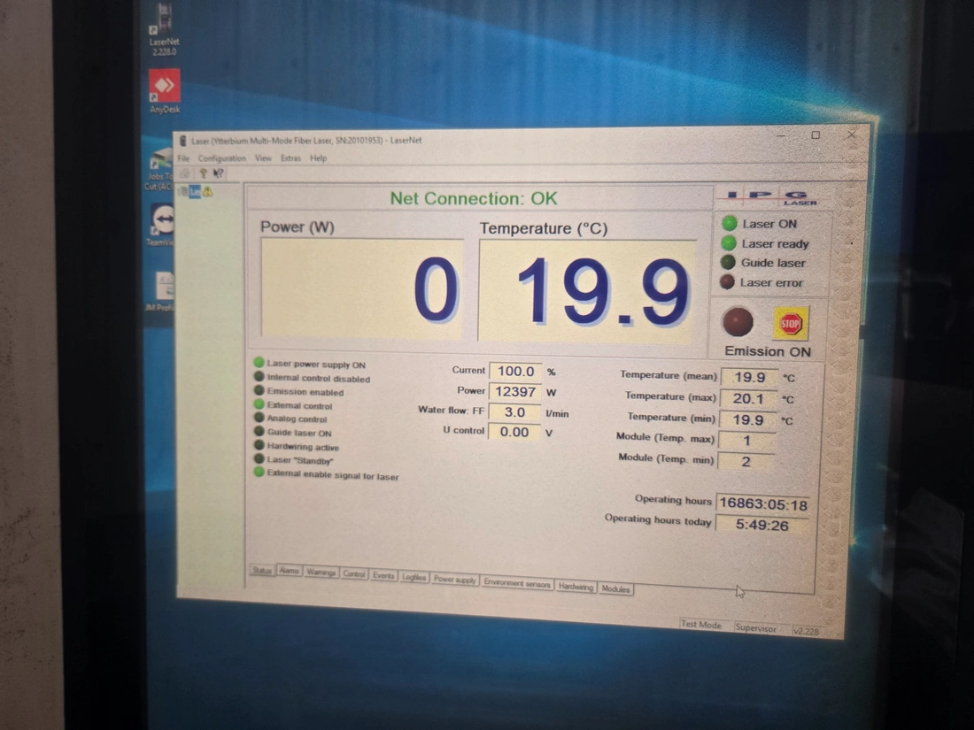The width and height of the screenshot is (974, 730).
Task: Open the TeamViewer desktop shortcut
Action: [x=163, y=221]
